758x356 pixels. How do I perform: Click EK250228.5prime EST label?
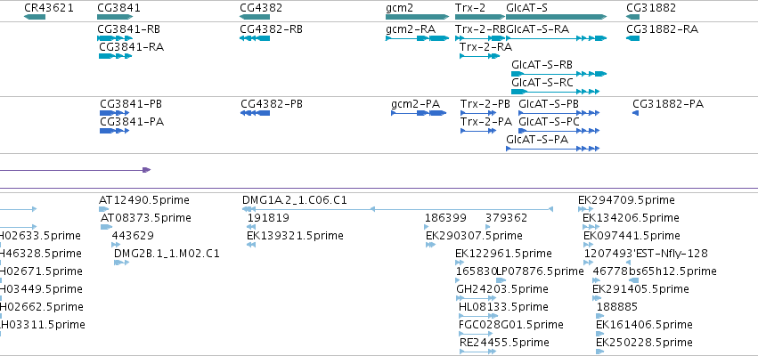pos(644,343)
